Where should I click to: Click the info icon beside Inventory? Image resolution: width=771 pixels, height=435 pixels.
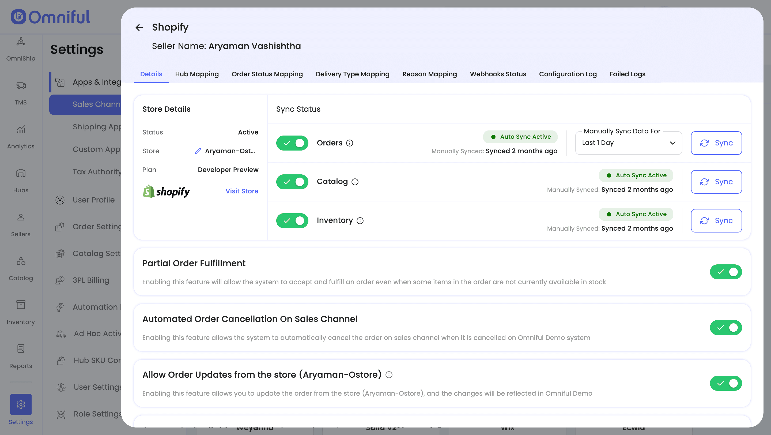(360, 221)
